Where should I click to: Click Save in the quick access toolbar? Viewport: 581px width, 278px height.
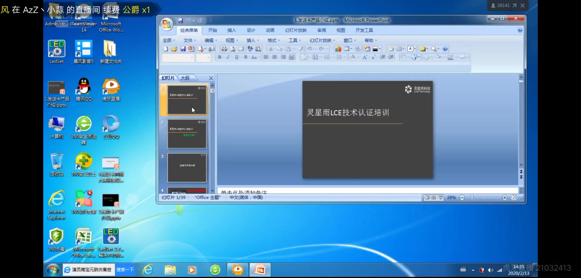point(180,20)
